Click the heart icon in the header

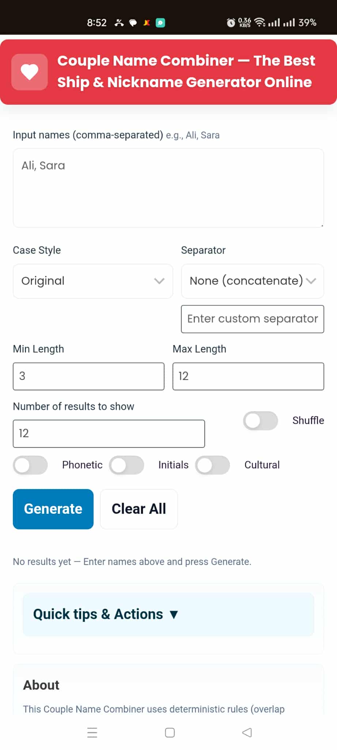pos(29,72)
